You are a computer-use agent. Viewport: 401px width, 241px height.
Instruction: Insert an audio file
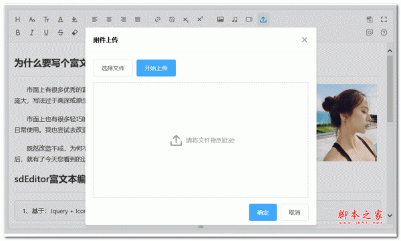coord(235,19)
